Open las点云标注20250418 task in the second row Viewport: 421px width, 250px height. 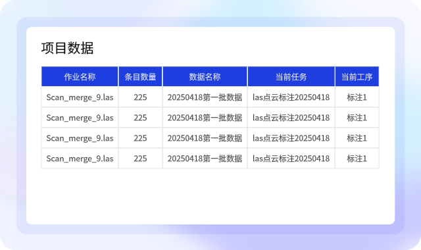coord(291,118)
